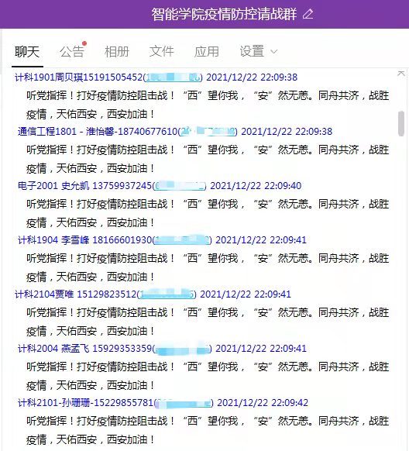Click the chat vertical scrollbar thumb
The width and height of the screenshot is (409, 451).
pos(401,123)
